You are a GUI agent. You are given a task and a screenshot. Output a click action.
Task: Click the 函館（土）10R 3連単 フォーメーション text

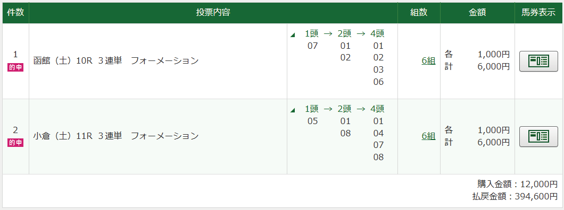pos(116,61)
